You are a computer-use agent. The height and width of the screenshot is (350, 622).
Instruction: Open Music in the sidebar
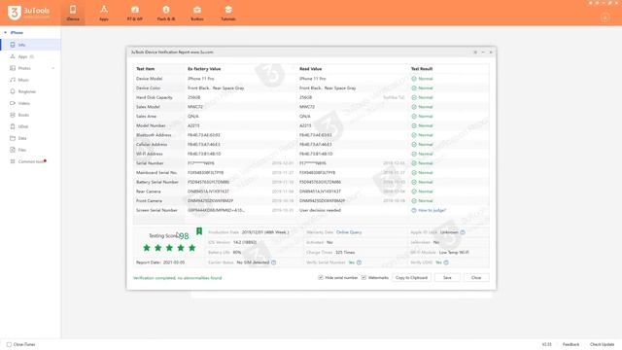tap(30, 80)
